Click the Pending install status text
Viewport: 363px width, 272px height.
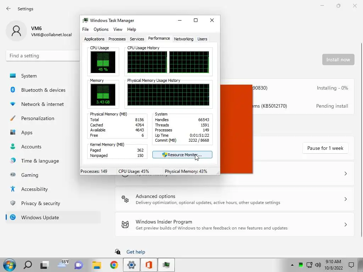332,106
